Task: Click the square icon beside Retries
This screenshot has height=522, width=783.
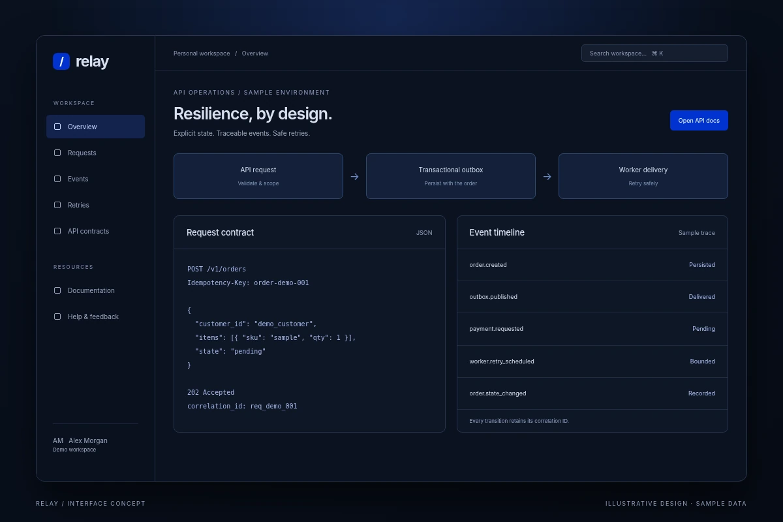Action: pyautogui.click(x=57, y=205)
